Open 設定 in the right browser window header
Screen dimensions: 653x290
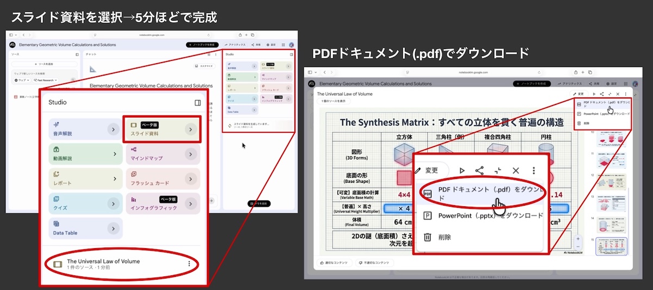click(613, 84)
